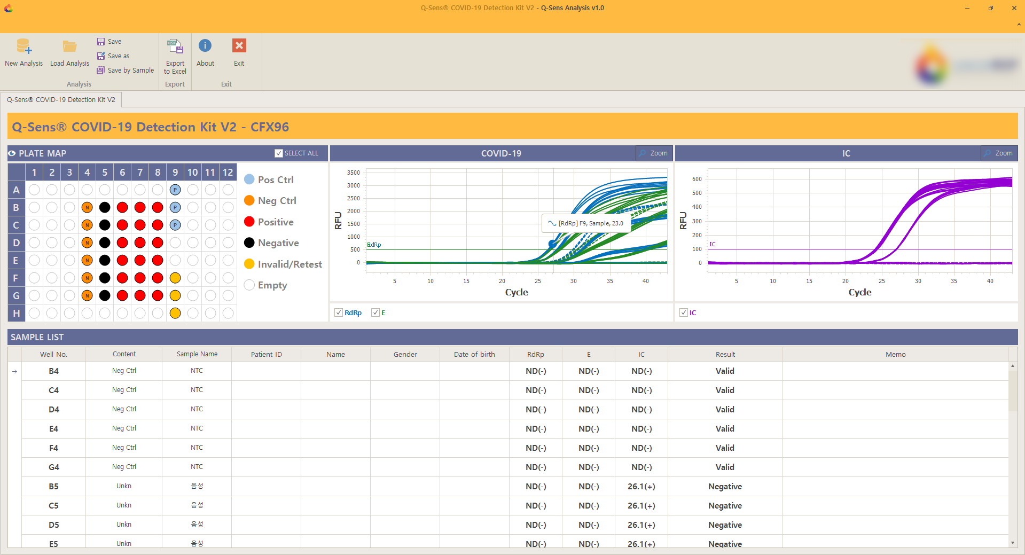
Task: Click the Save icon in ribbon
Action: (101, 42)
